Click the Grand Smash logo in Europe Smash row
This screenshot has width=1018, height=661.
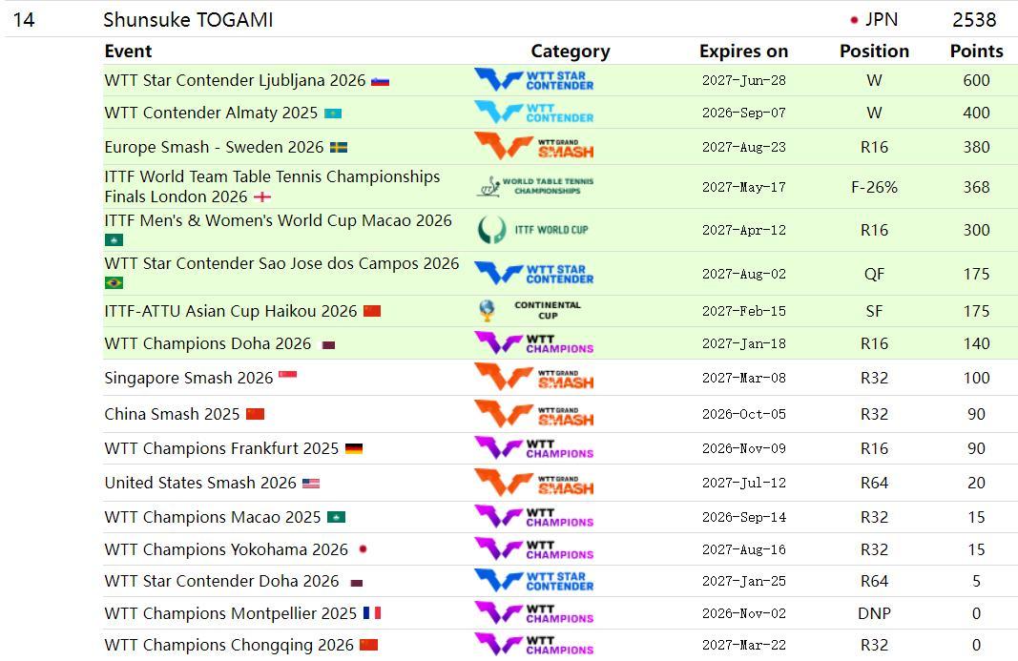[533, 146]
